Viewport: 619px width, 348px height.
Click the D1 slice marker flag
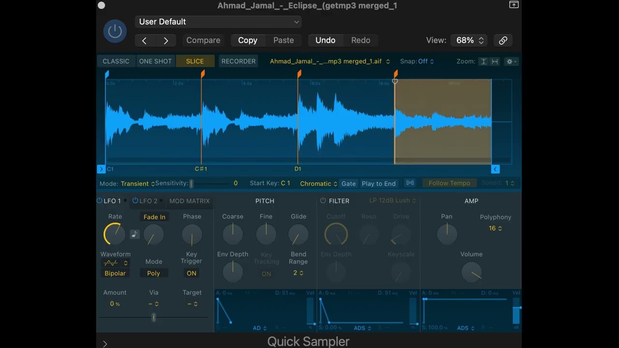coord(299,74)
